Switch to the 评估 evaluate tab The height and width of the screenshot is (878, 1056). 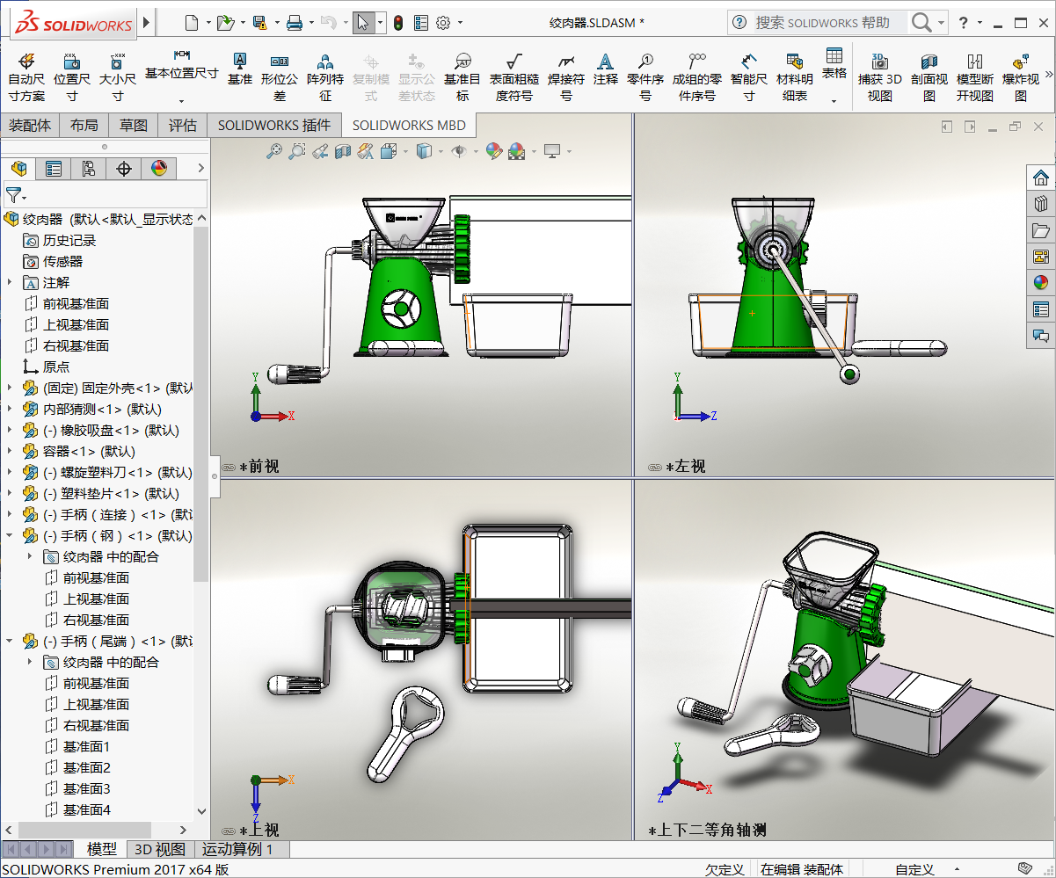(183, 126)
